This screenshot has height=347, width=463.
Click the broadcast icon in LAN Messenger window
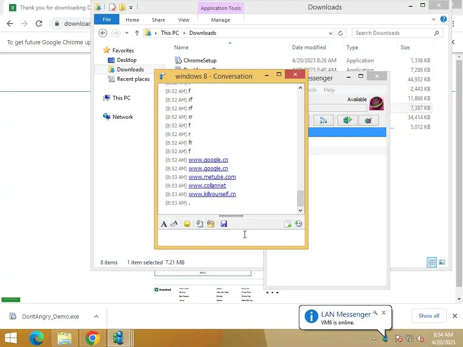pos(323,120)
